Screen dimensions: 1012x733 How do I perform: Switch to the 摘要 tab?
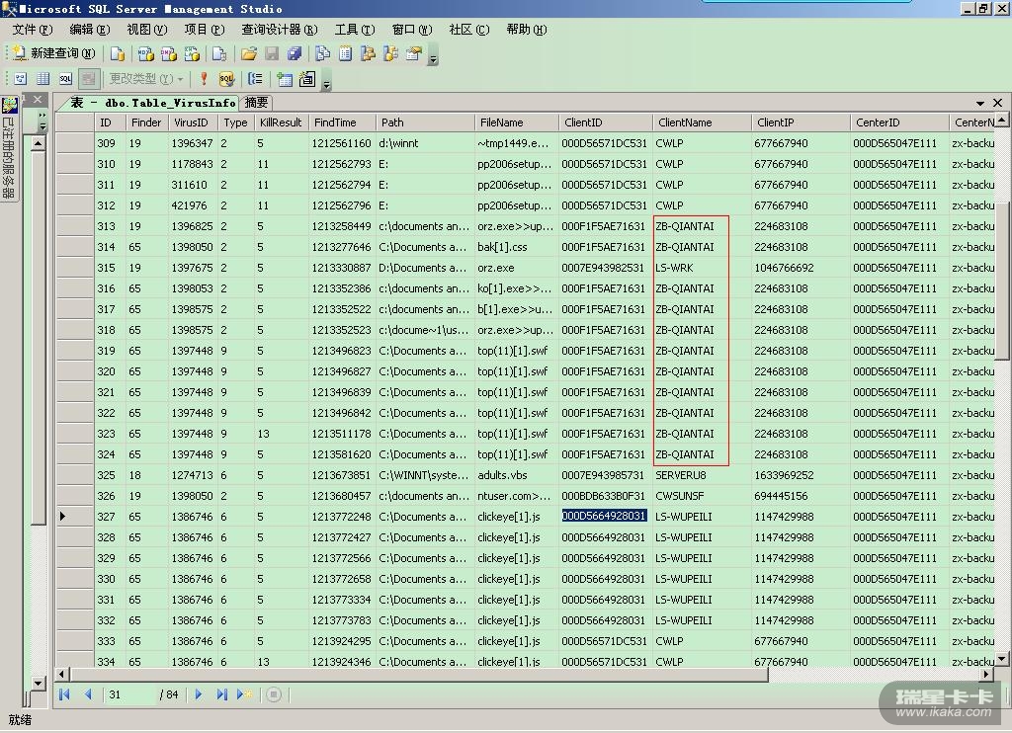click(x=256, y=103)
